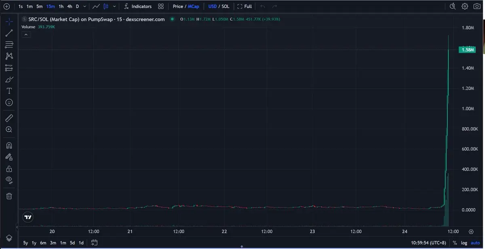Viewport: 485px width, 249px height.
Task: Select USD as denomination
Action: coord(213,6)
